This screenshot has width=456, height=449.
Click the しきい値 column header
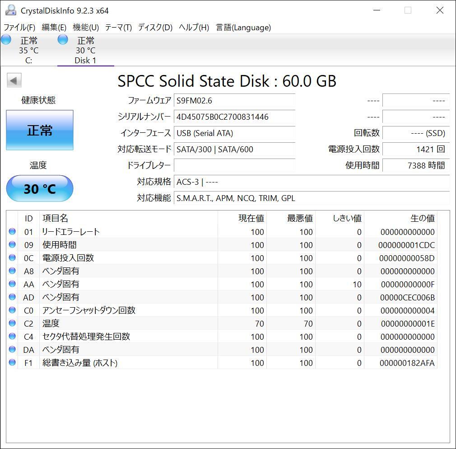[x=340, y=218]
